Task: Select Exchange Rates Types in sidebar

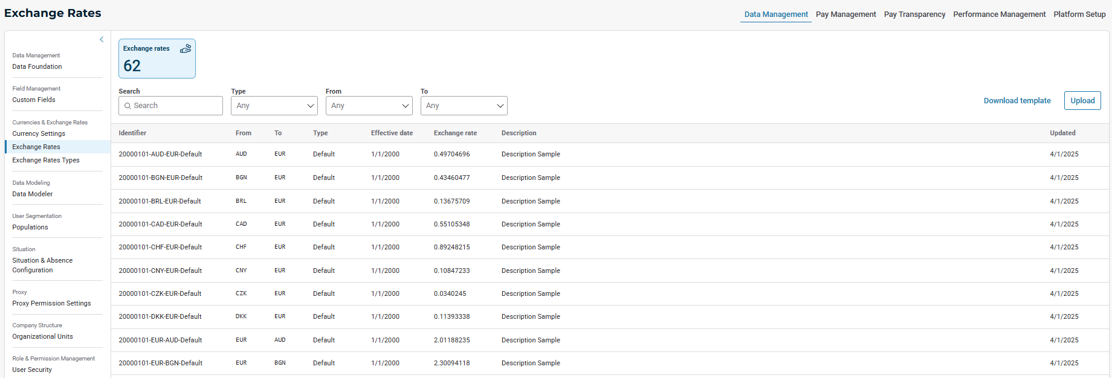Action: pyautogui.click(x=46, y=160)
